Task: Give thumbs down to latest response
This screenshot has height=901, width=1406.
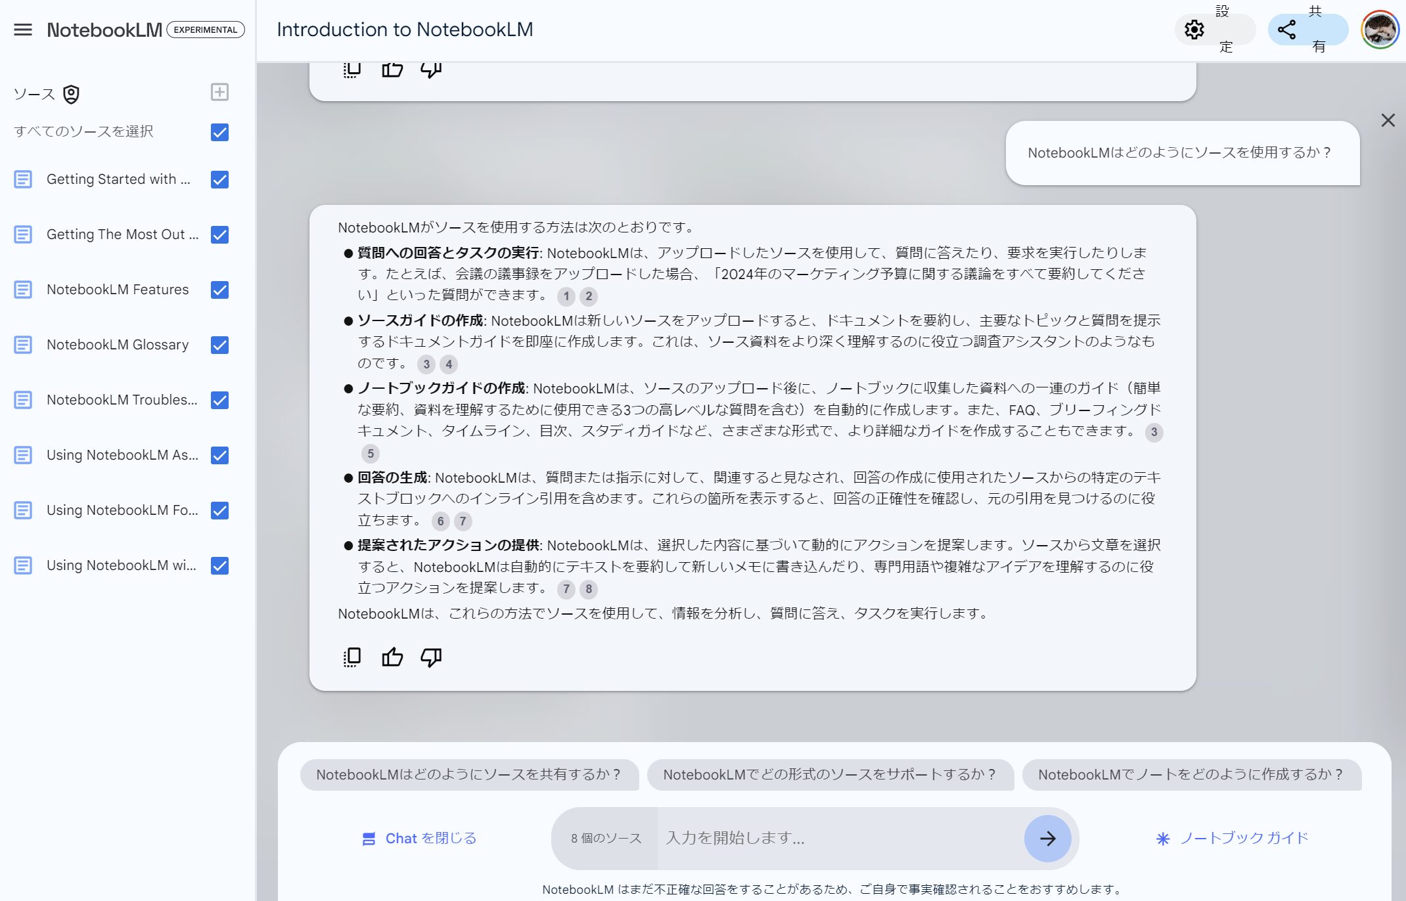Action: point(431,657)
